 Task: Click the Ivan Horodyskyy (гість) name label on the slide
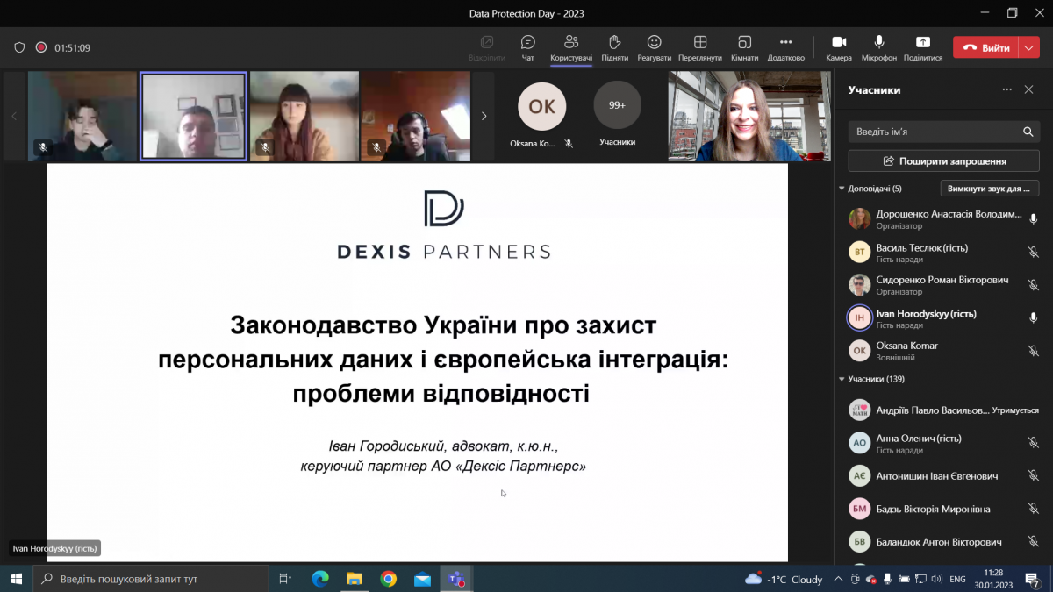pos(54,549)
